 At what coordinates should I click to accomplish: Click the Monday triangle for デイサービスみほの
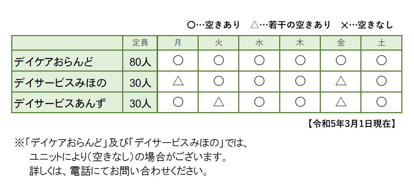178,81
